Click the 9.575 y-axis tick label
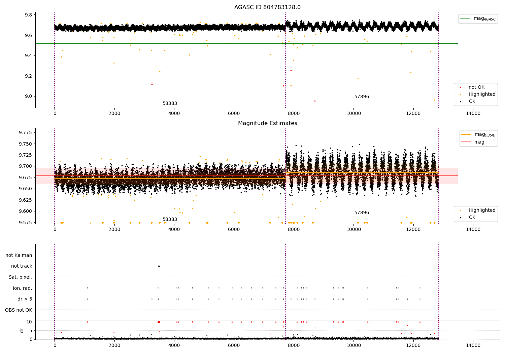The width and height of the screenshot is (505, 353). point(26,223)
